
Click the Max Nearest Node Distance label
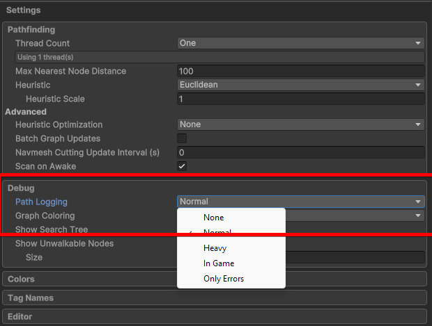(71, 71)
